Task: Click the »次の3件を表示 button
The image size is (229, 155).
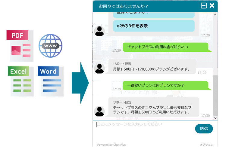Action: (x=154, y=26)
